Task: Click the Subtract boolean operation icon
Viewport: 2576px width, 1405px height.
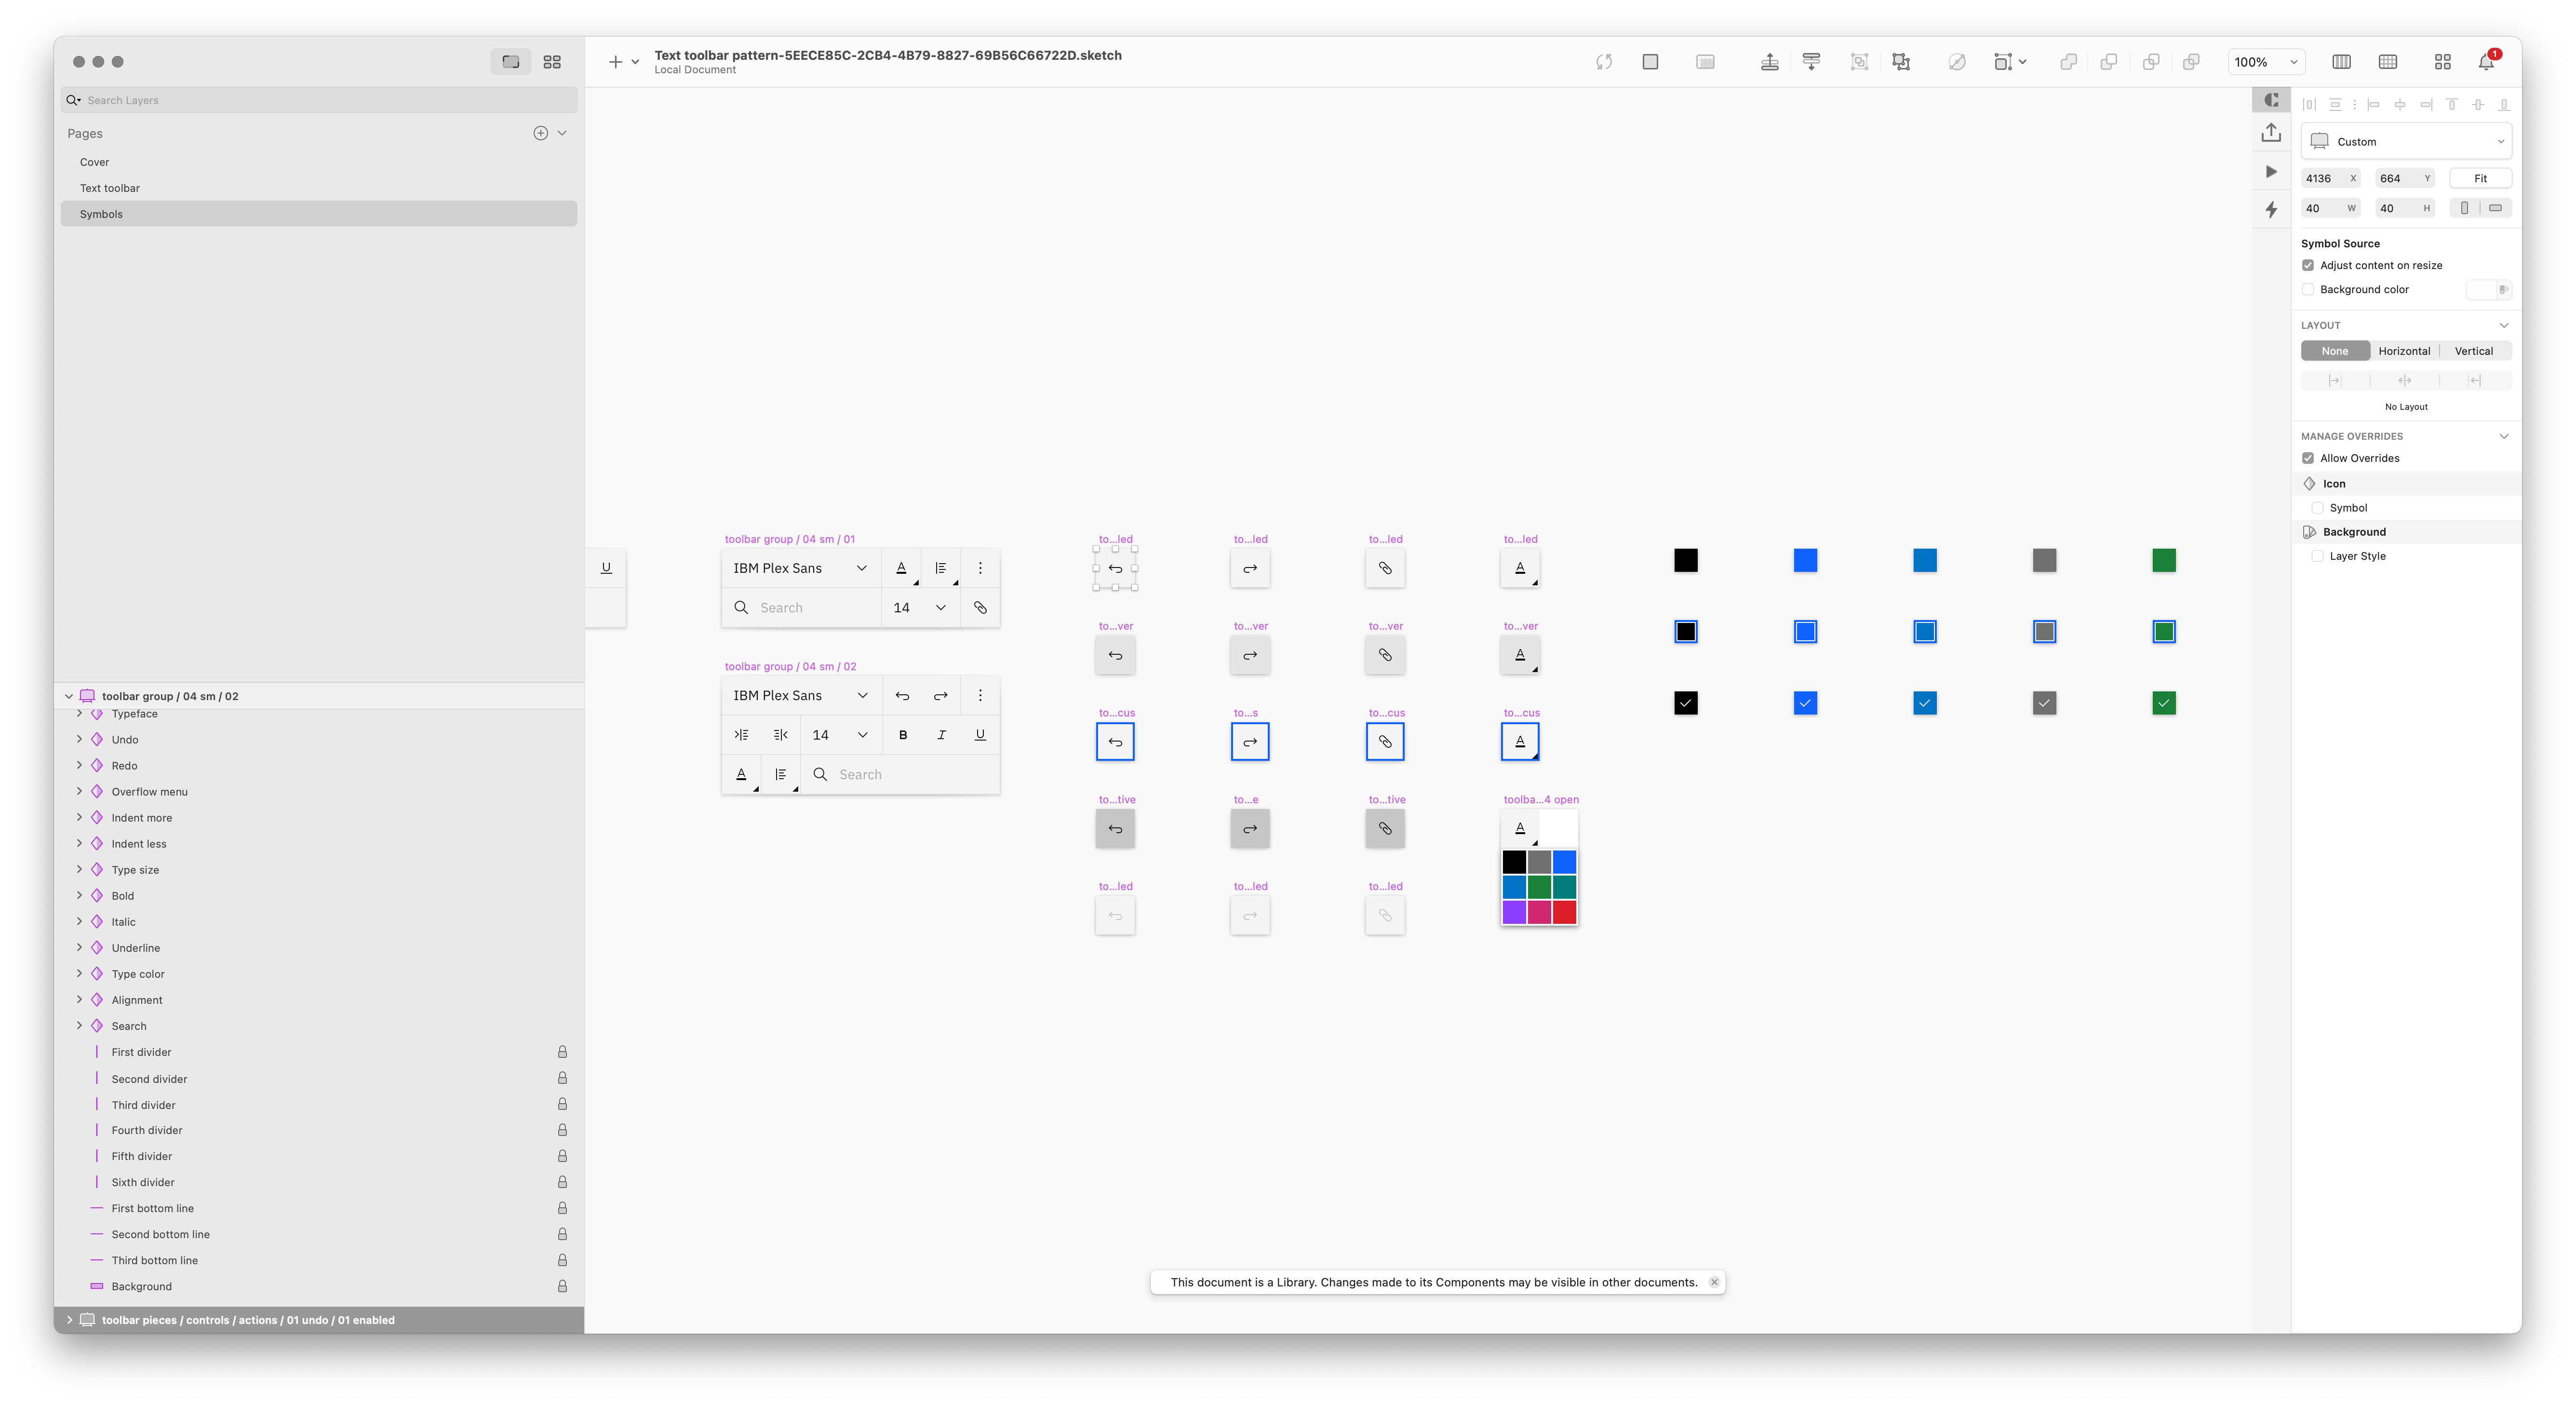Action: pyautogui.click(x=2109, y=61)
